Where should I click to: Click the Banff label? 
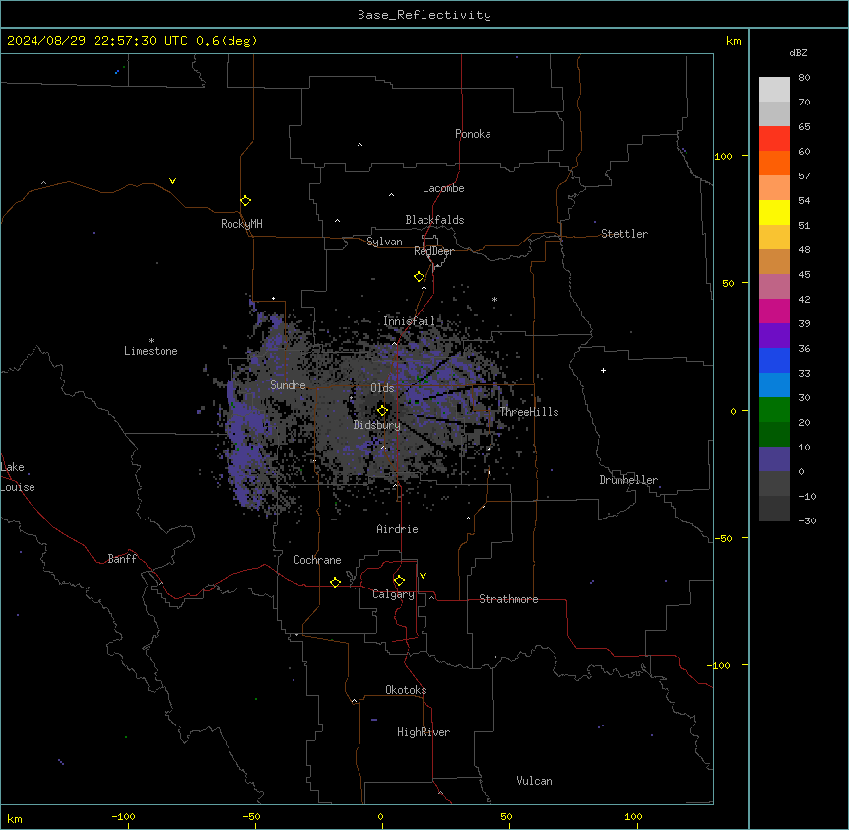(122, 559)
